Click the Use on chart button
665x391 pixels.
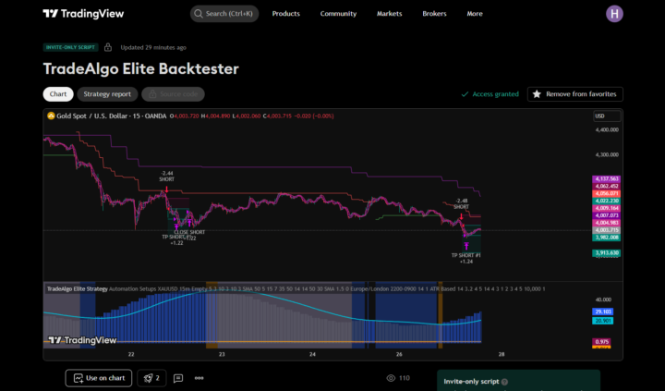(x=99, y=378)
